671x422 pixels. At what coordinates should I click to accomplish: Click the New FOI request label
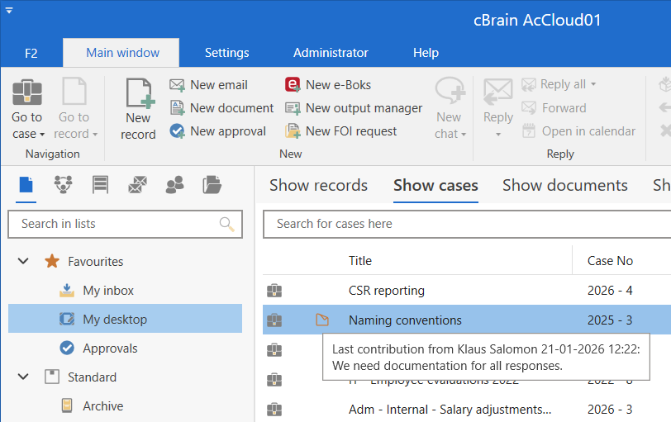(x=351, y=131)
